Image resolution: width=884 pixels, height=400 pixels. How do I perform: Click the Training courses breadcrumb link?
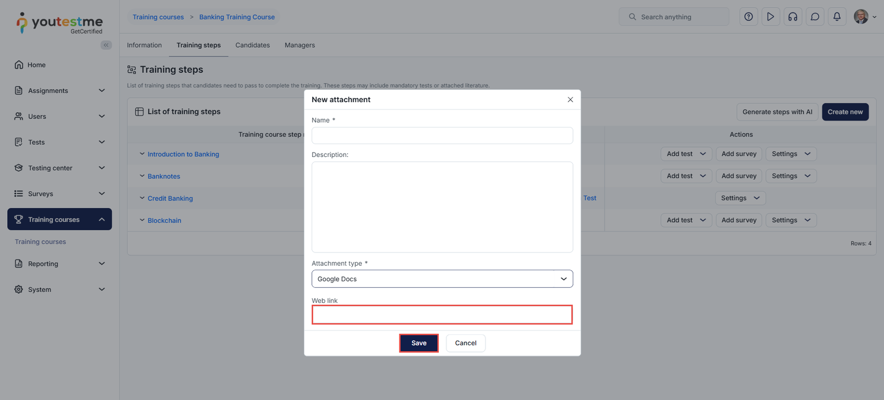coord(158,17)
